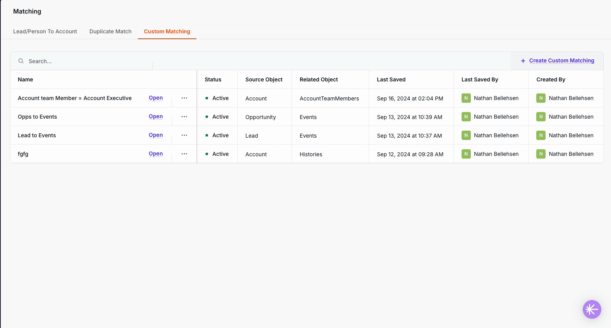
Task: Click the search magnifier icon
Action: pyautogui.click(x=21, y=61)
